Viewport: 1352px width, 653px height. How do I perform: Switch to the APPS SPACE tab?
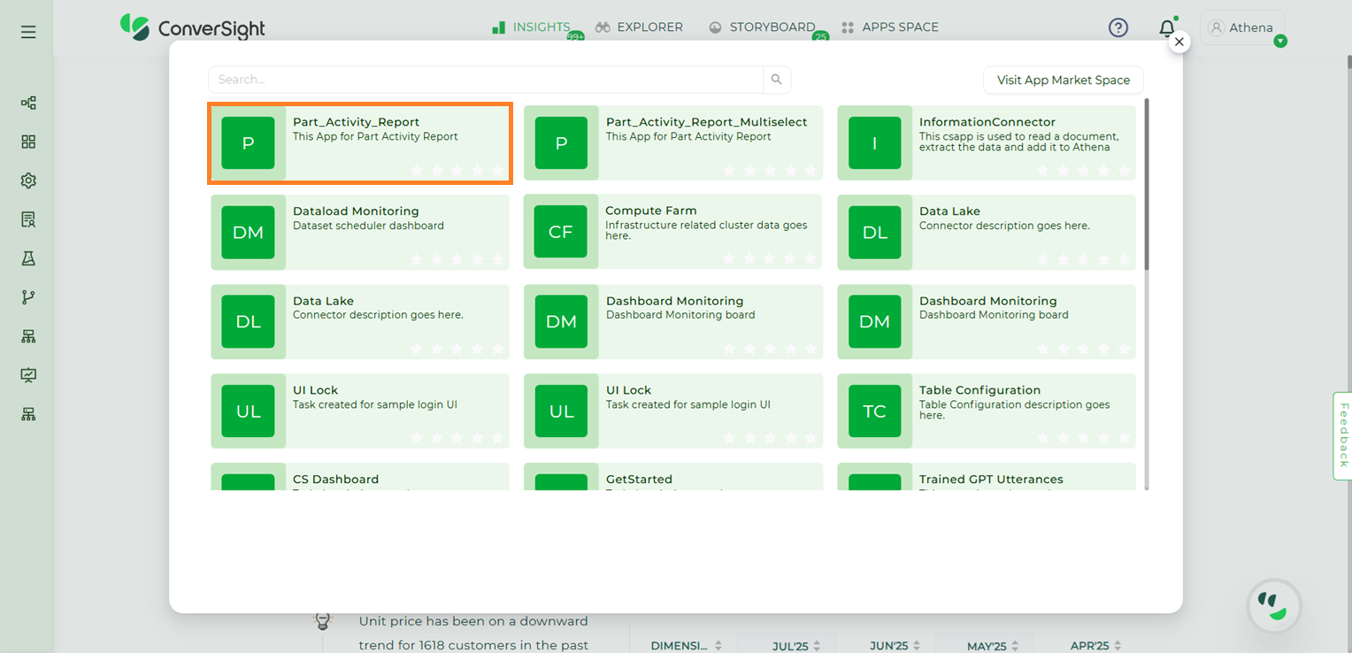click(x=890, y=27)
